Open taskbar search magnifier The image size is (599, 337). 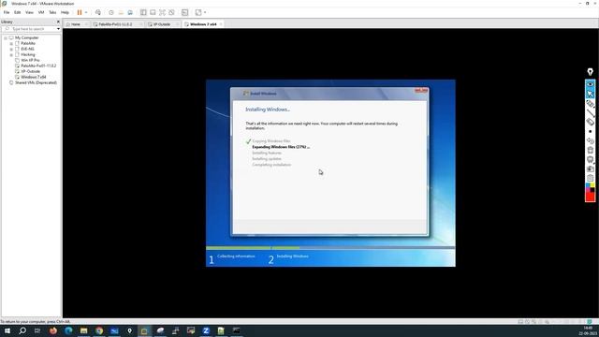[22, 330]
